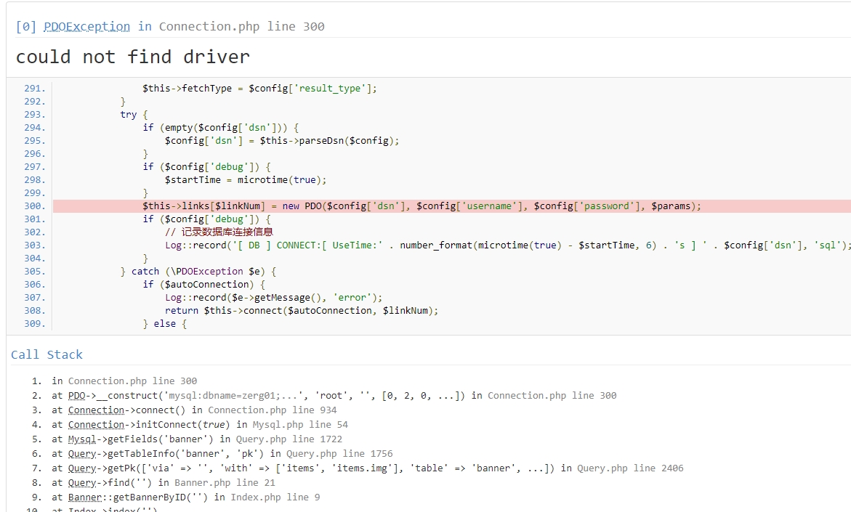Click 'Connection.php line 300' in the header
851x512 pixels.
[241, 27]
